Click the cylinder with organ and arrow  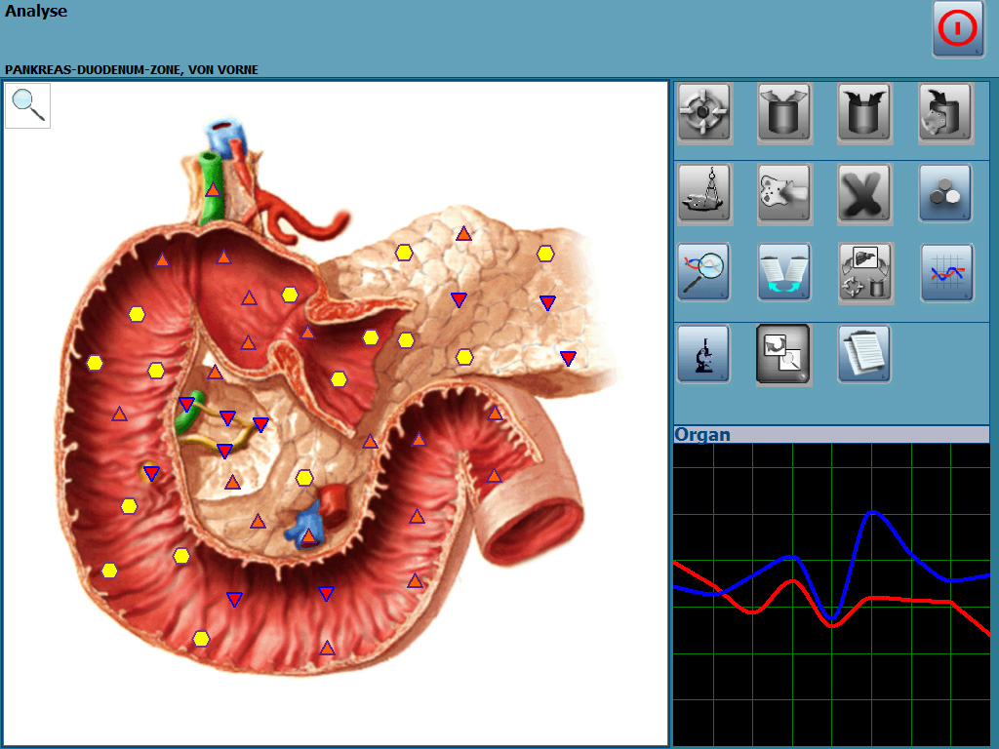(944, 112)
